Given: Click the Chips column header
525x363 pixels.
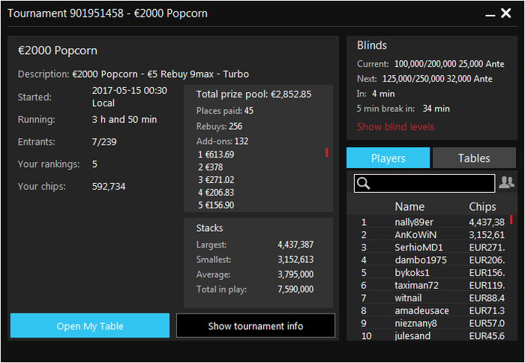Looking at the screenshot, I should [x=482, y=206].
